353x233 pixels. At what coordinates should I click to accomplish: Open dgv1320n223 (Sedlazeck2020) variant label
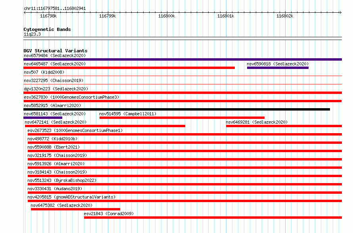pyautogui.click(x=56, y=89)
